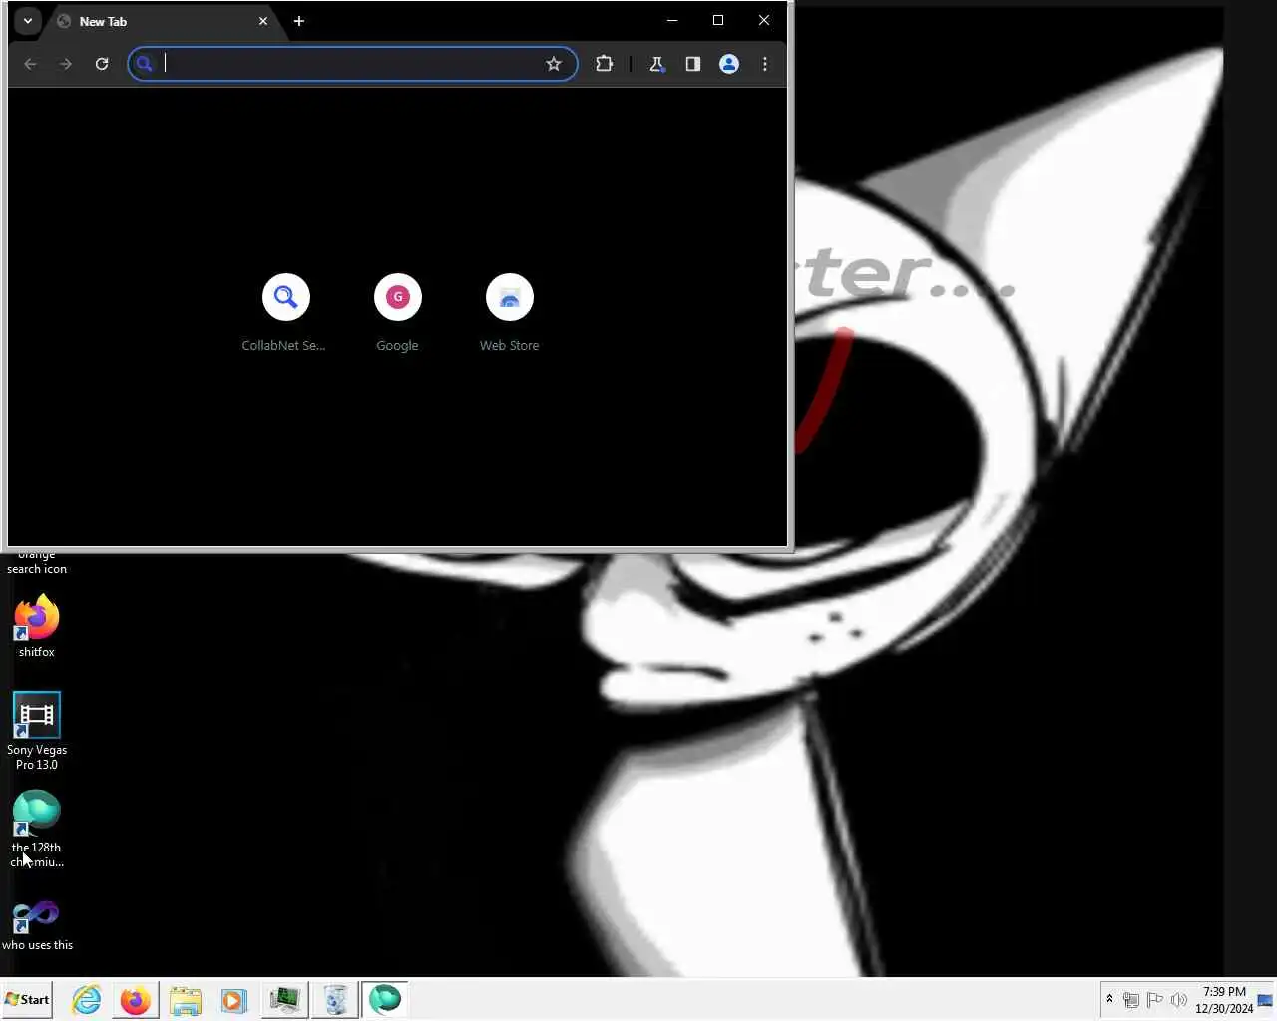This screenshot has height=1021, width=1277.
Task: Minimize the browser window
Action: 672,20
